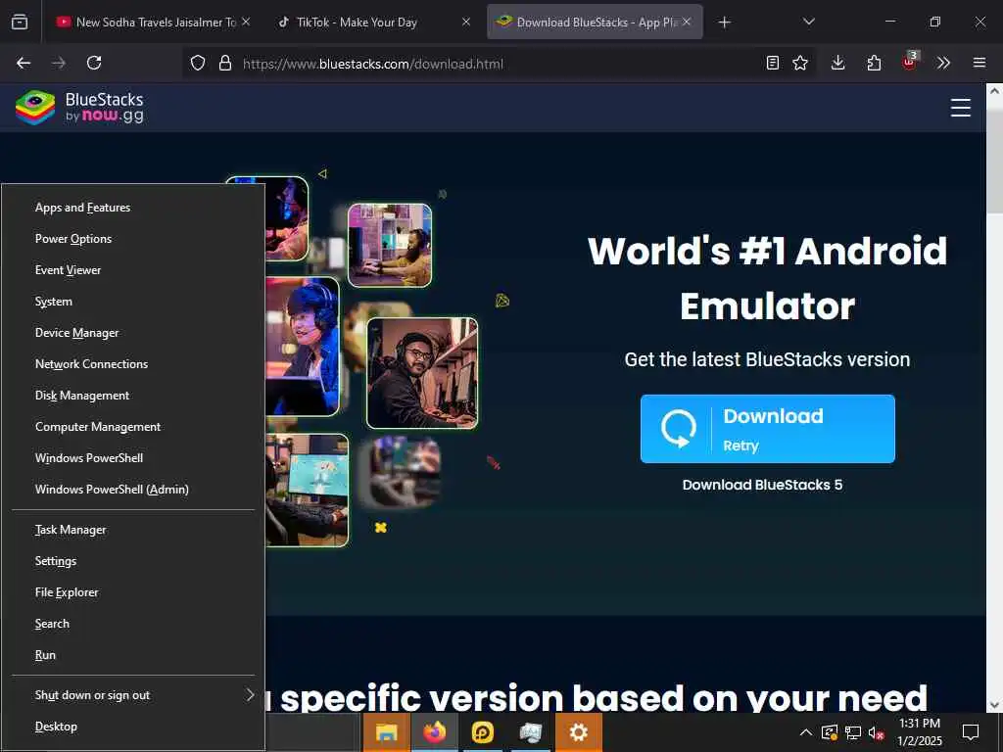Screen dimensions: 1003x752
Task: Open the computer monitor taskbar app
Action: coord(530,732)
